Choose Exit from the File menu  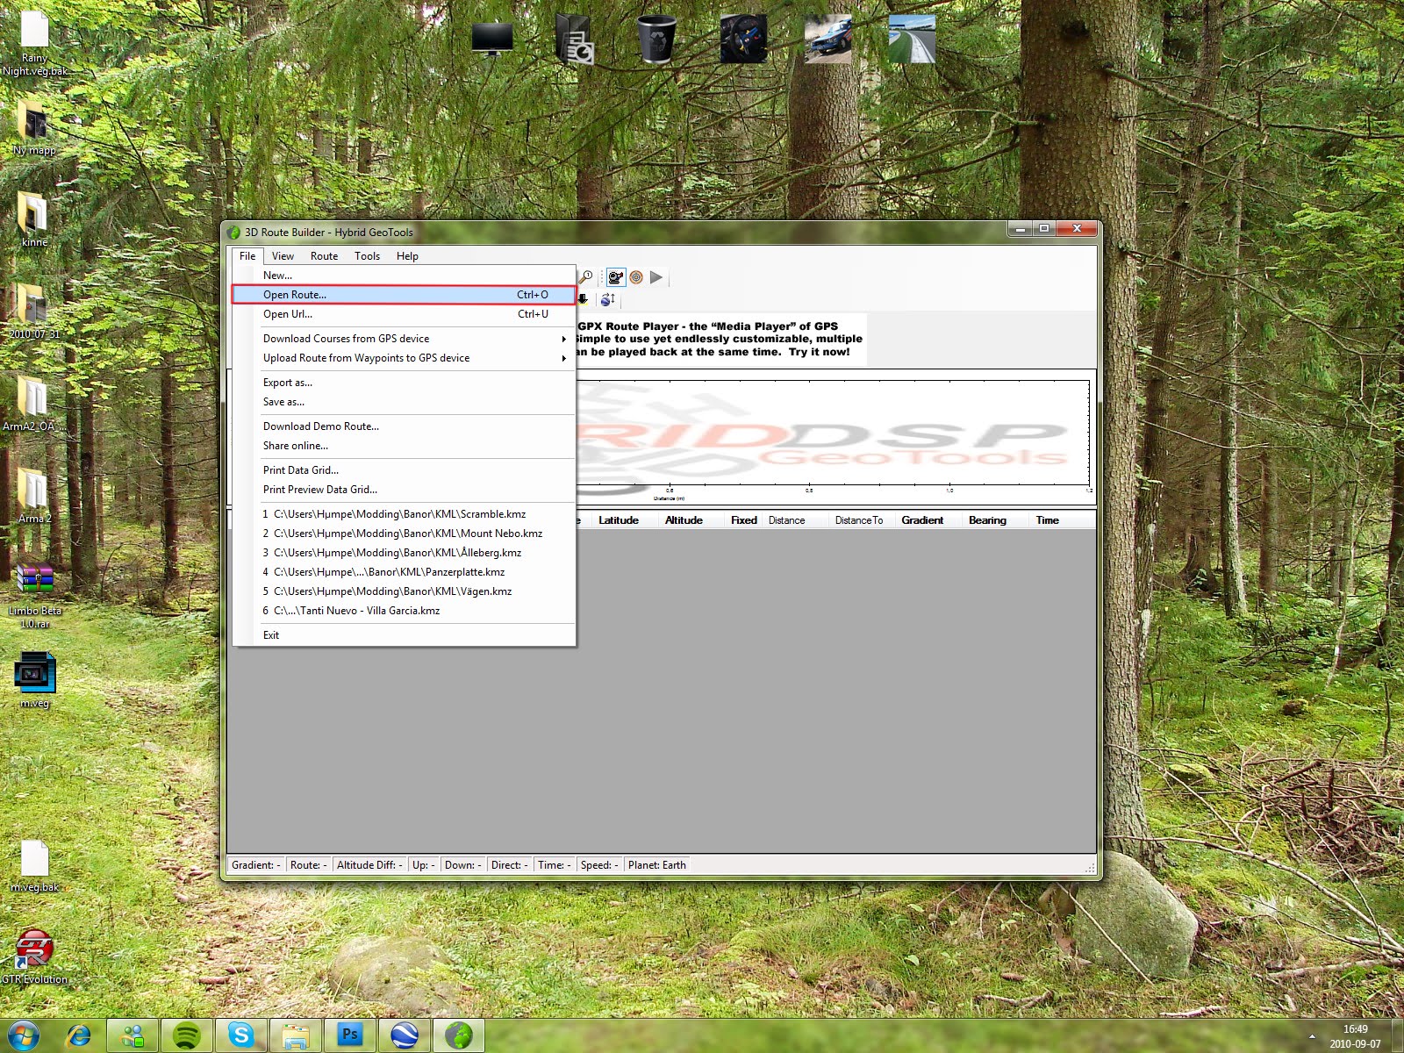(x=404, y=635)
